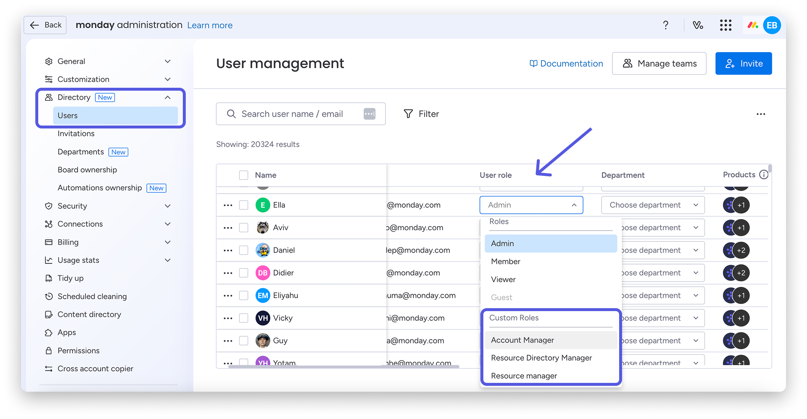
Task: Click the search options icon in search box
Action: (x=369, y=114)
